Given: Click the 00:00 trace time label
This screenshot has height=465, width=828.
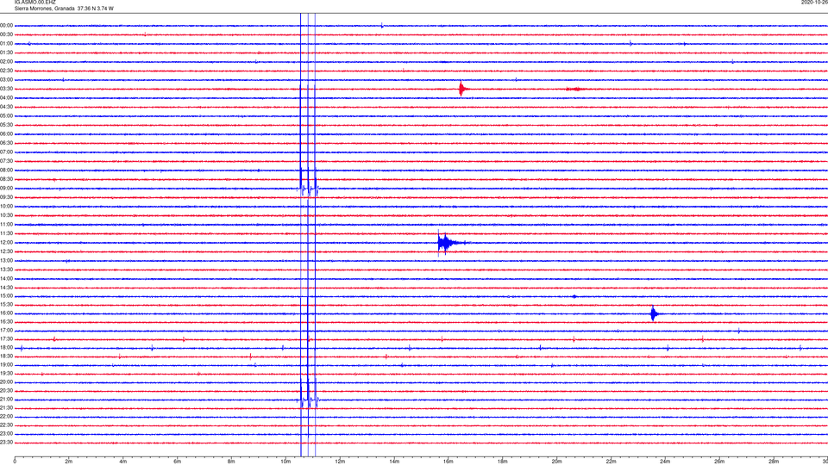Looking at the screenshot, I should (6, 25).
